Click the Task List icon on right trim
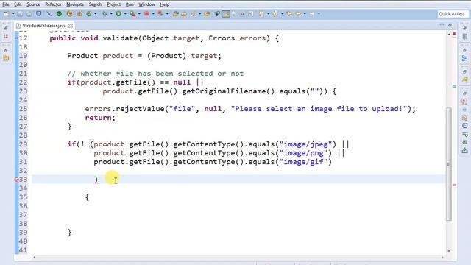The width and height of the screenshot is (471, 265). (464, 37)
